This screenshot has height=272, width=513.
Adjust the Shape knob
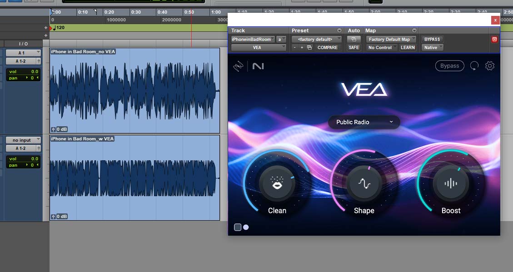[364, 183]
